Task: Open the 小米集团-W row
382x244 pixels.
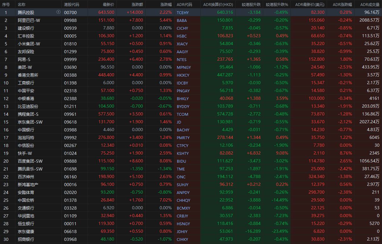Action: 29,44
